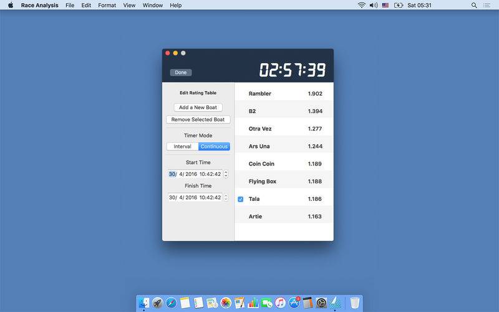Open the Window menu

pyautogui.click(x=152, y=5)
